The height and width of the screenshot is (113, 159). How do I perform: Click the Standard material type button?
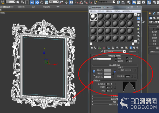point(132,52)
